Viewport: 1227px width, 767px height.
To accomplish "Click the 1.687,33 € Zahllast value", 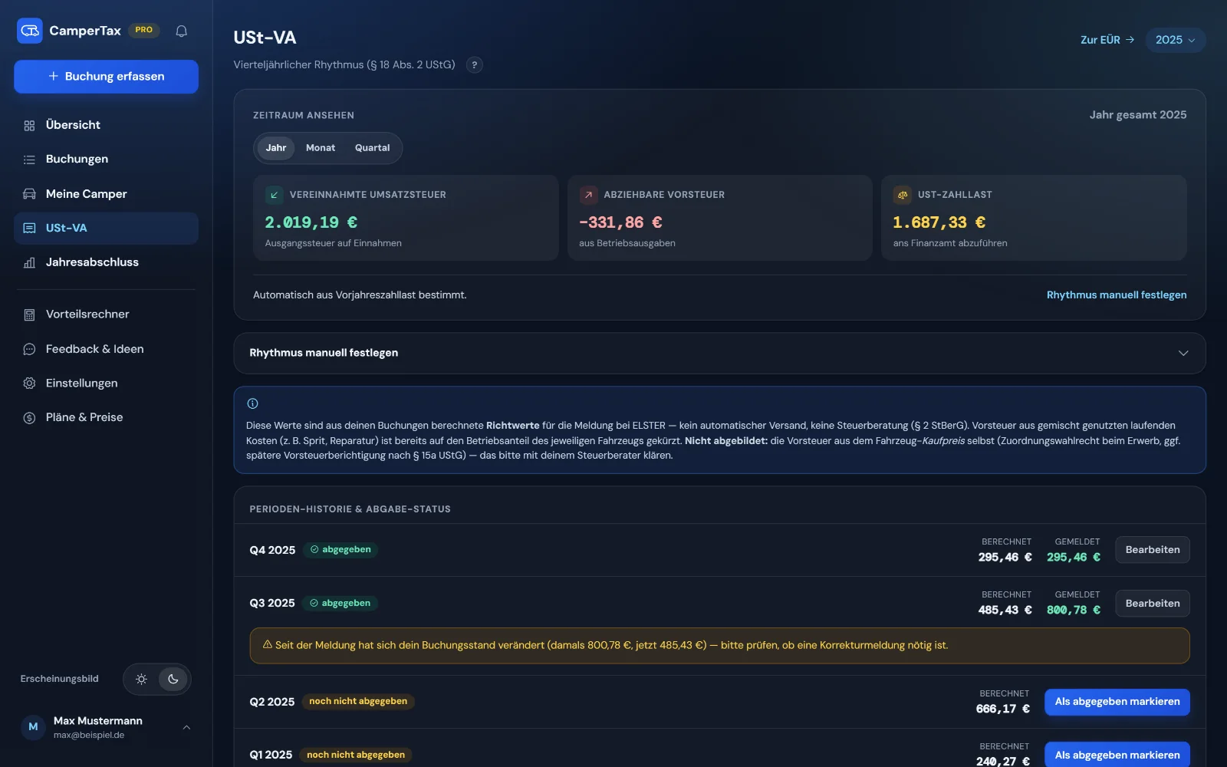I will coord(939,222).
